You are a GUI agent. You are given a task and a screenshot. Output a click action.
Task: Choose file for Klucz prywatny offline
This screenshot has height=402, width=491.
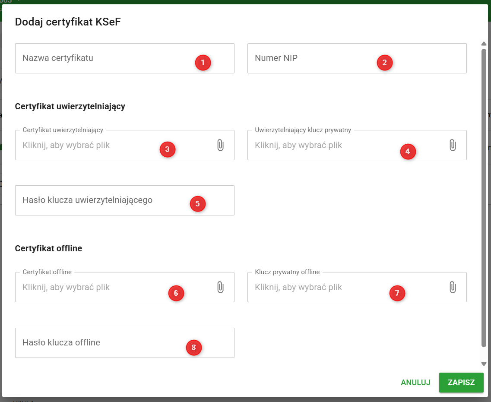320,288
